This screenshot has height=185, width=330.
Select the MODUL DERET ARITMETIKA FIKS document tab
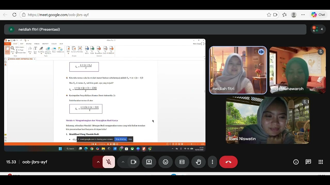pos(21,59)
